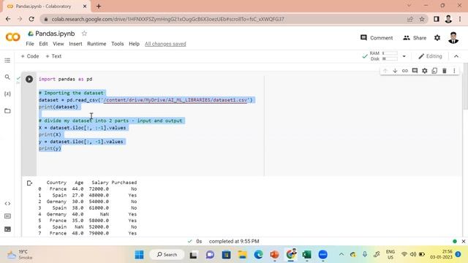Open the Windows Start button
Viewport: 468px width, 263px height.
(139, 255)
